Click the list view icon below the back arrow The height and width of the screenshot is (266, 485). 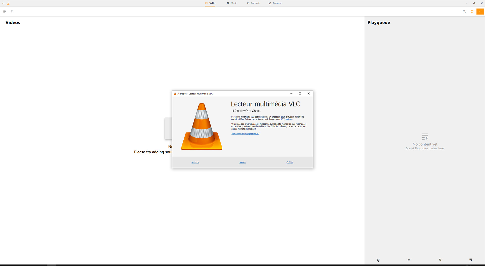click(5, 12)
